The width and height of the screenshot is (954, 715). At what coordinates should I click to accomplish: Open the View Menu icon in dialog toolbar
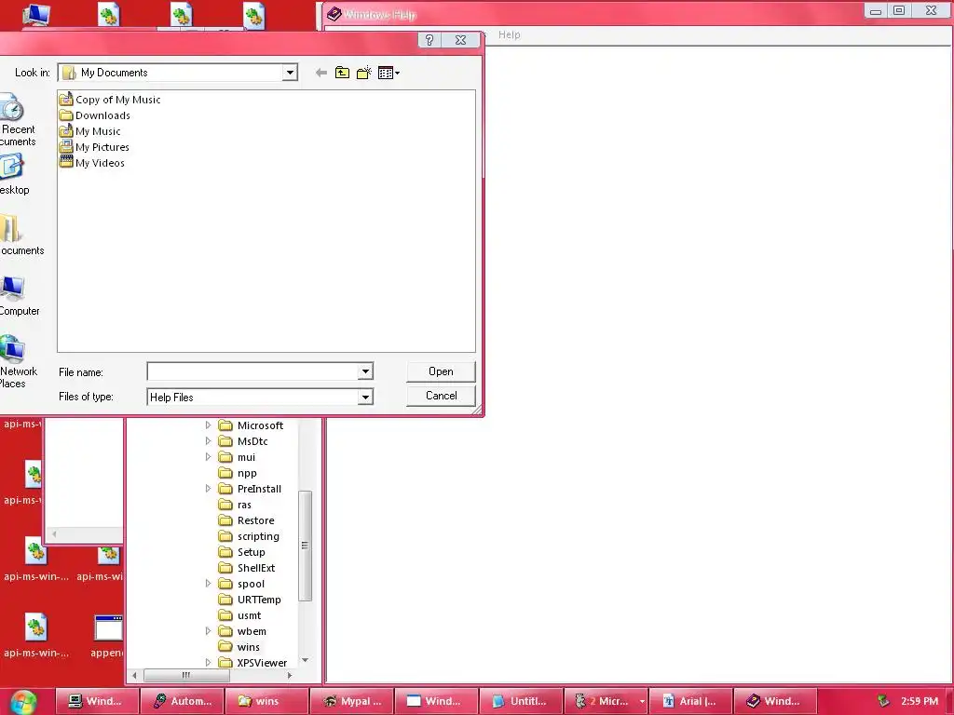click(x=388, y=73)
